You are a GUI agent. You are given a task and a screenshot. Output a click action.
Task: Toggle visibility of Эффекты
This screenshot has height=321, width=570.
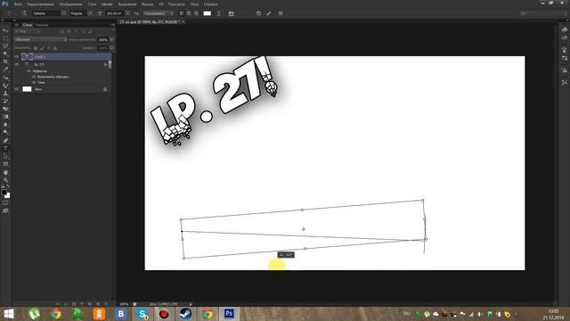point(29,71)
